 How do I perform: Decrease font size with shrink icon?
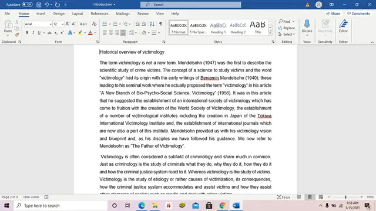[x=73, y=23]
